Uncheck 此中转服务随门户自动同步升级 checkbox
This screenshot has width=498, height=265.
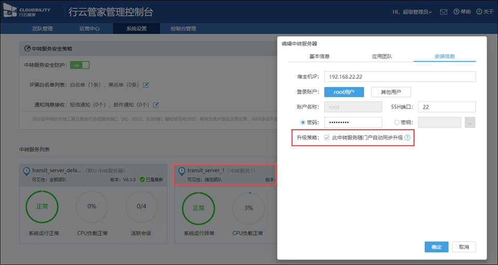(x=326, y=138)
